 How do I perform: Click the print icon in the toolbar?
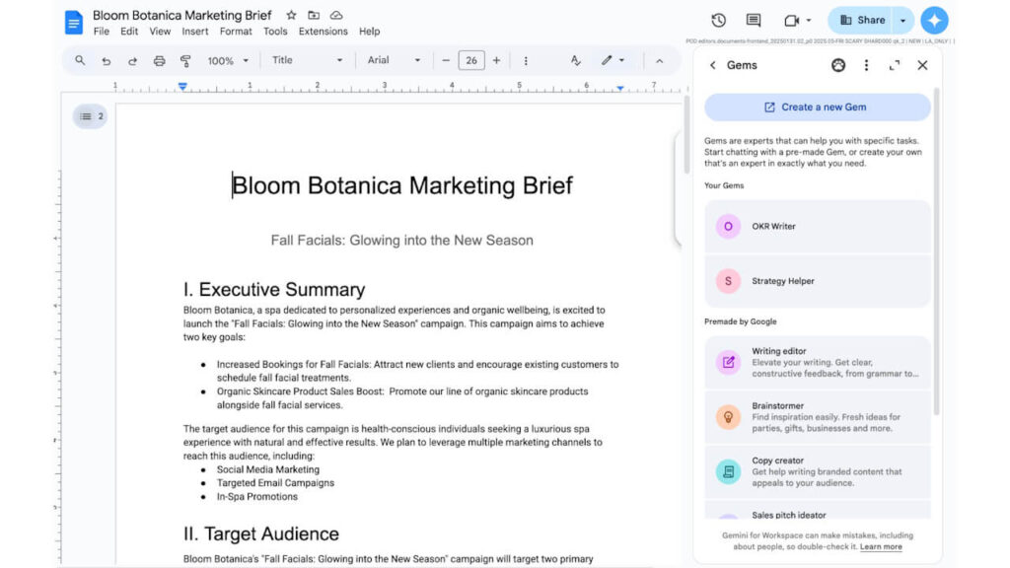tap(158, 60)
